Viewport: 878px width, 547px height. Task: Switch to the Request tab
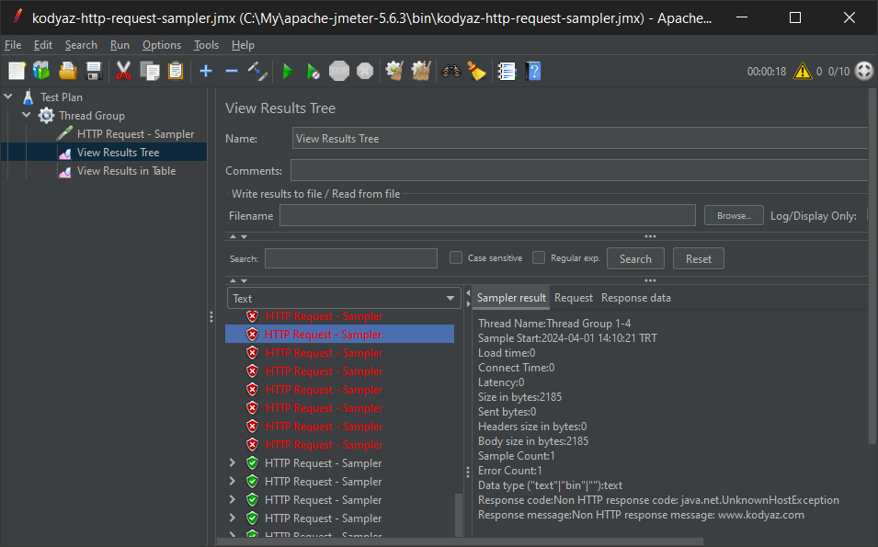(574, 298)
